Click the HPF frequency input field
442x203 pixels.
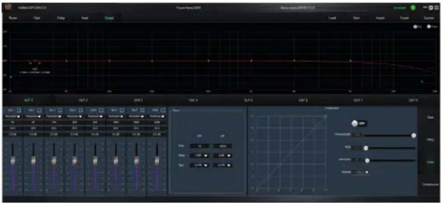click(x=199, y=146)
